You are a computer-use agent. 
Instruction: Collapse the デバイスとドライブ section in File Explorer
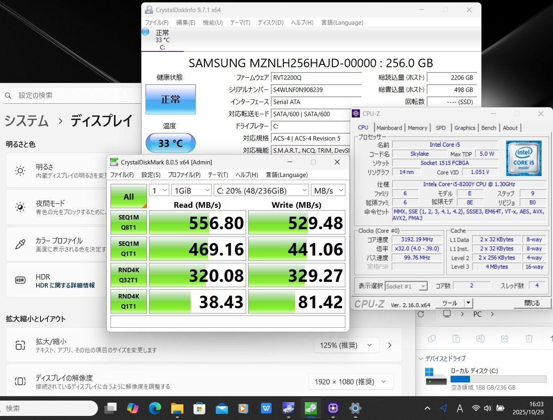pos(421,358)
